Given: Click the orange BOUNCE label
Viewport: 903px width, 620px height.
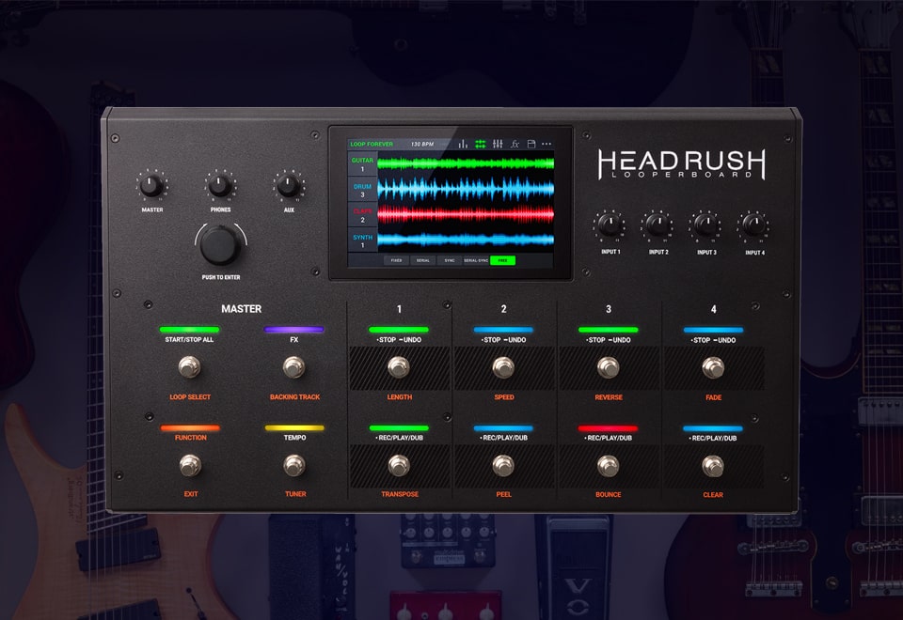Looking at the screenshot, I should (609, 495).
